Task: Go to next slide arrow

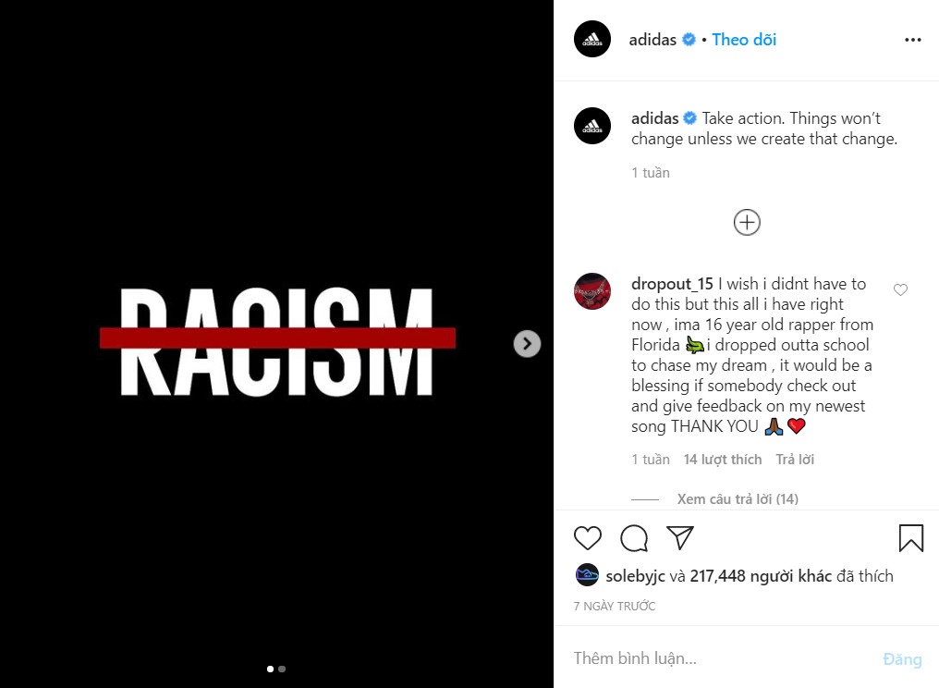Action: [527, 344]
